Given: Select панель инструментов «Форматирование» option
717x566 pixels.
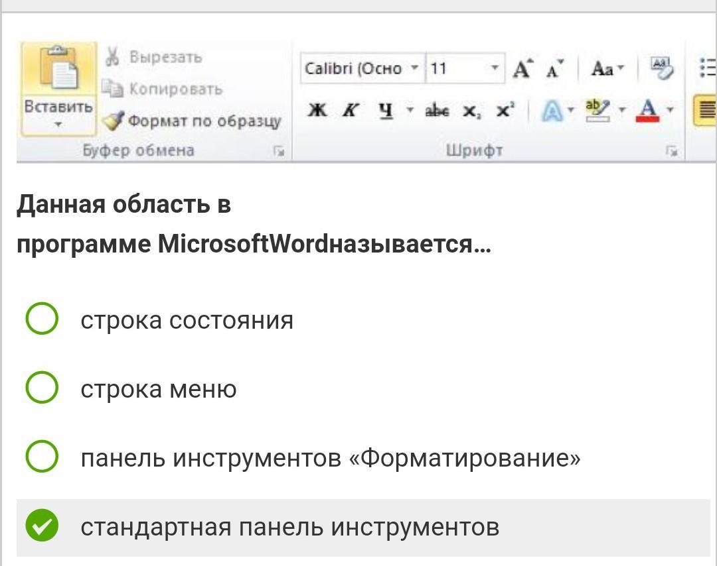Looking at the screenshot, I should [42, 456].
